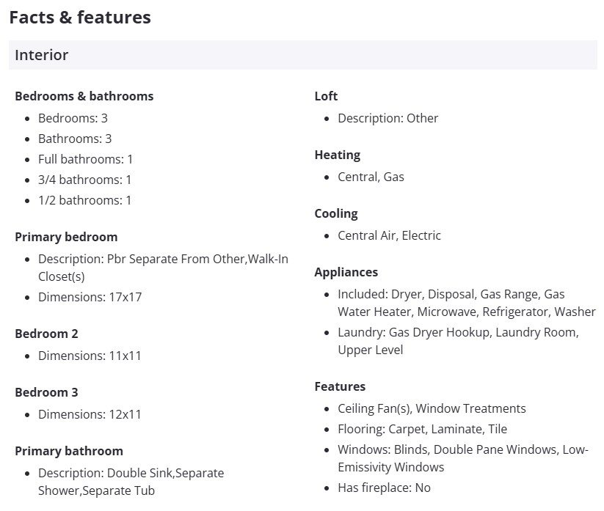The image size is (604, 511).
Task: Click the Full bathrooms: 1 entry
Action: [86, 159]
